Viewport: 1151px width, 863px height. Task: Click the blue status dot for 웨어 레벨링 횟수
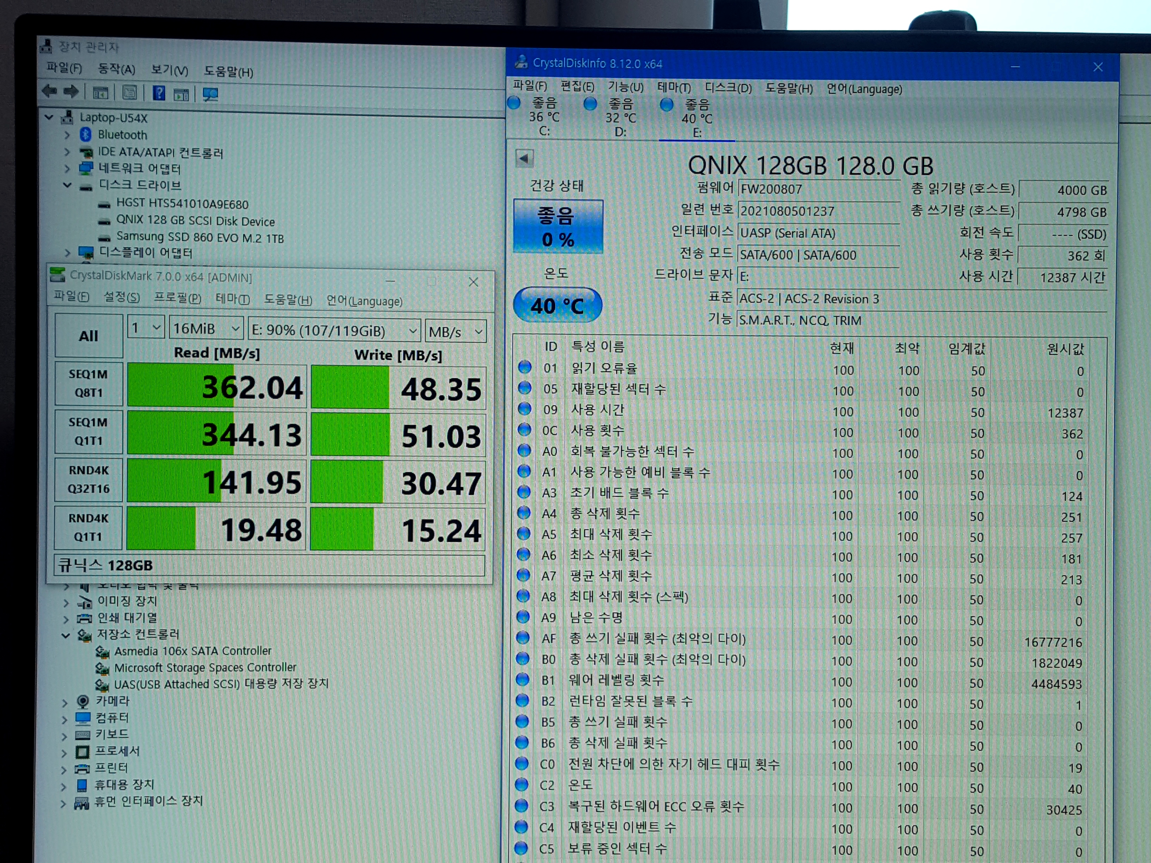click(522, 679)
